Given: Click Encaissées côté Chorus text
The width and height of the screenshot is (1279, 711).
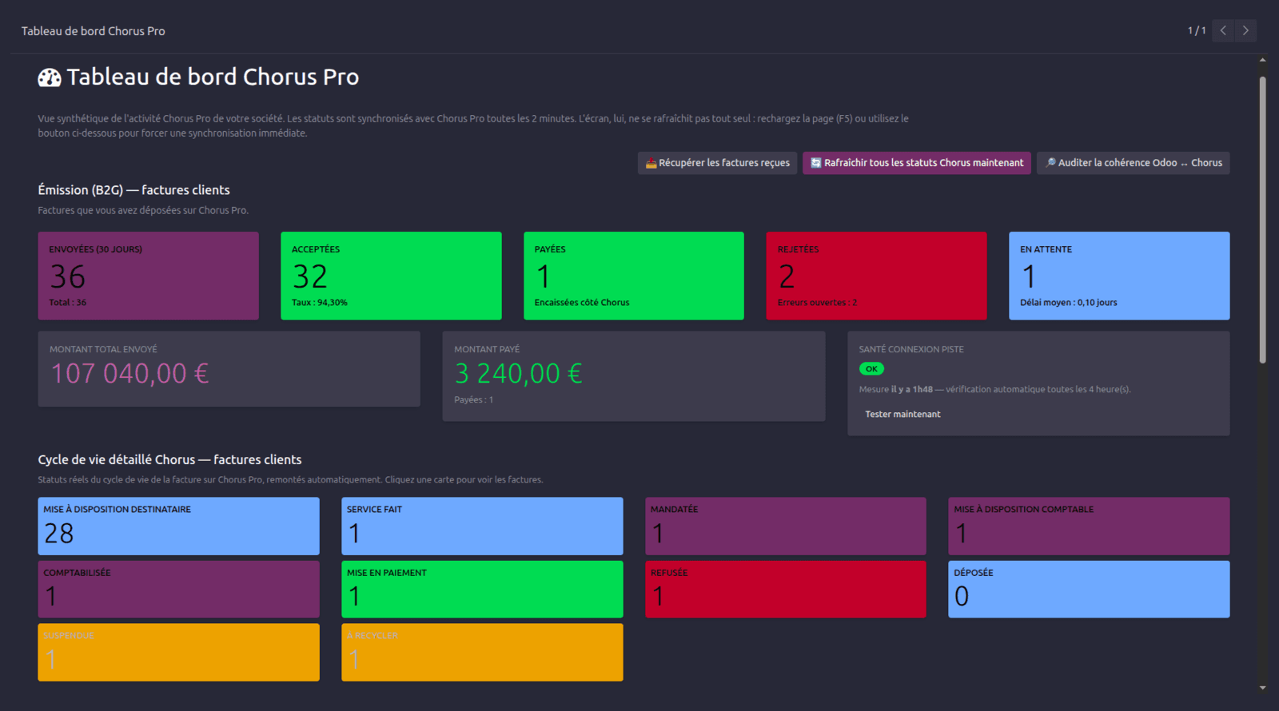Looking at the screenshot, I should tap(582, 303).
